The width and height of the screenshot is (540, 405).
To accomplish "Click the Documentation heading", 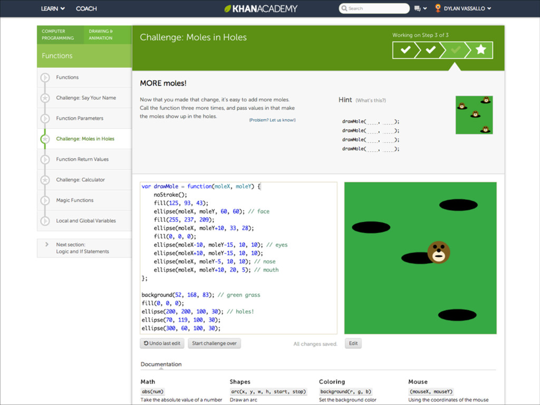I will 161,364.
